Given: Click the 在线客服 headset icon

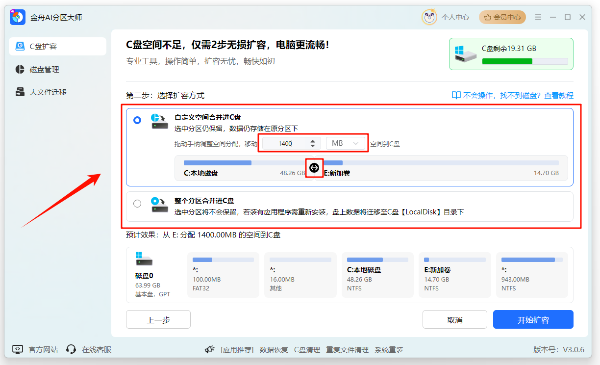Looking at the screenshot, I should (71, 349).
